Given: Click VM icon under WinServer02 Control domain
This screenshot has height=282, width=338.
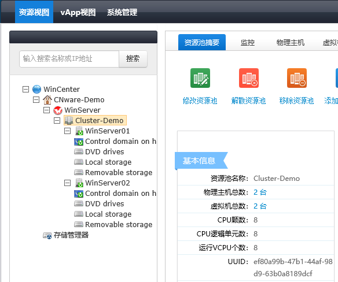Looking at the screenshot, I should (79, 194).
